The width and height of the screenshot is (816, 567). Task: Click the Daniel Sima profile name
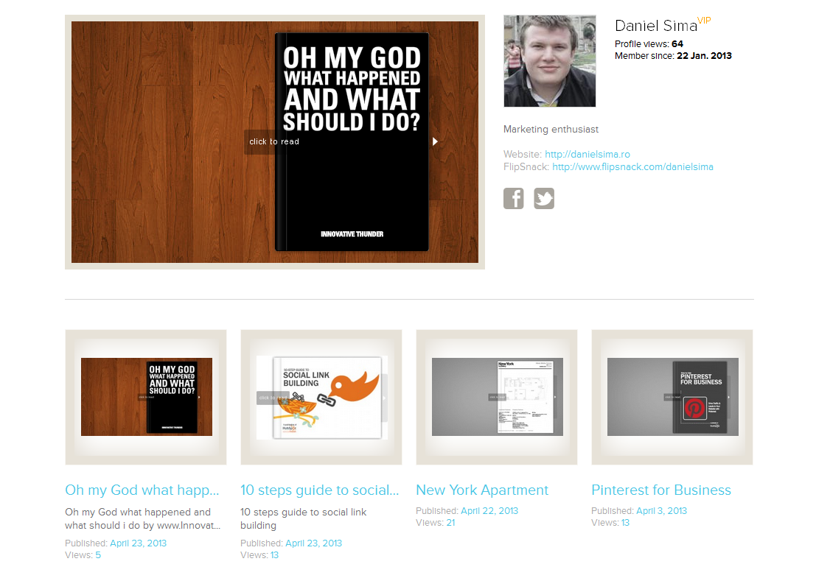[x=656, y=26]
